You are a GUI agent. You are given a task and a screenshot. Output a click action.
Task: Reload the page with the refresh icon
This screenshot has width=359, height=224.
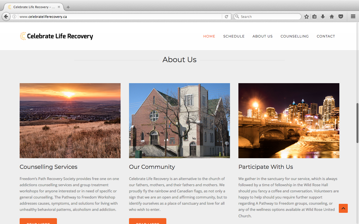[226, 17]
